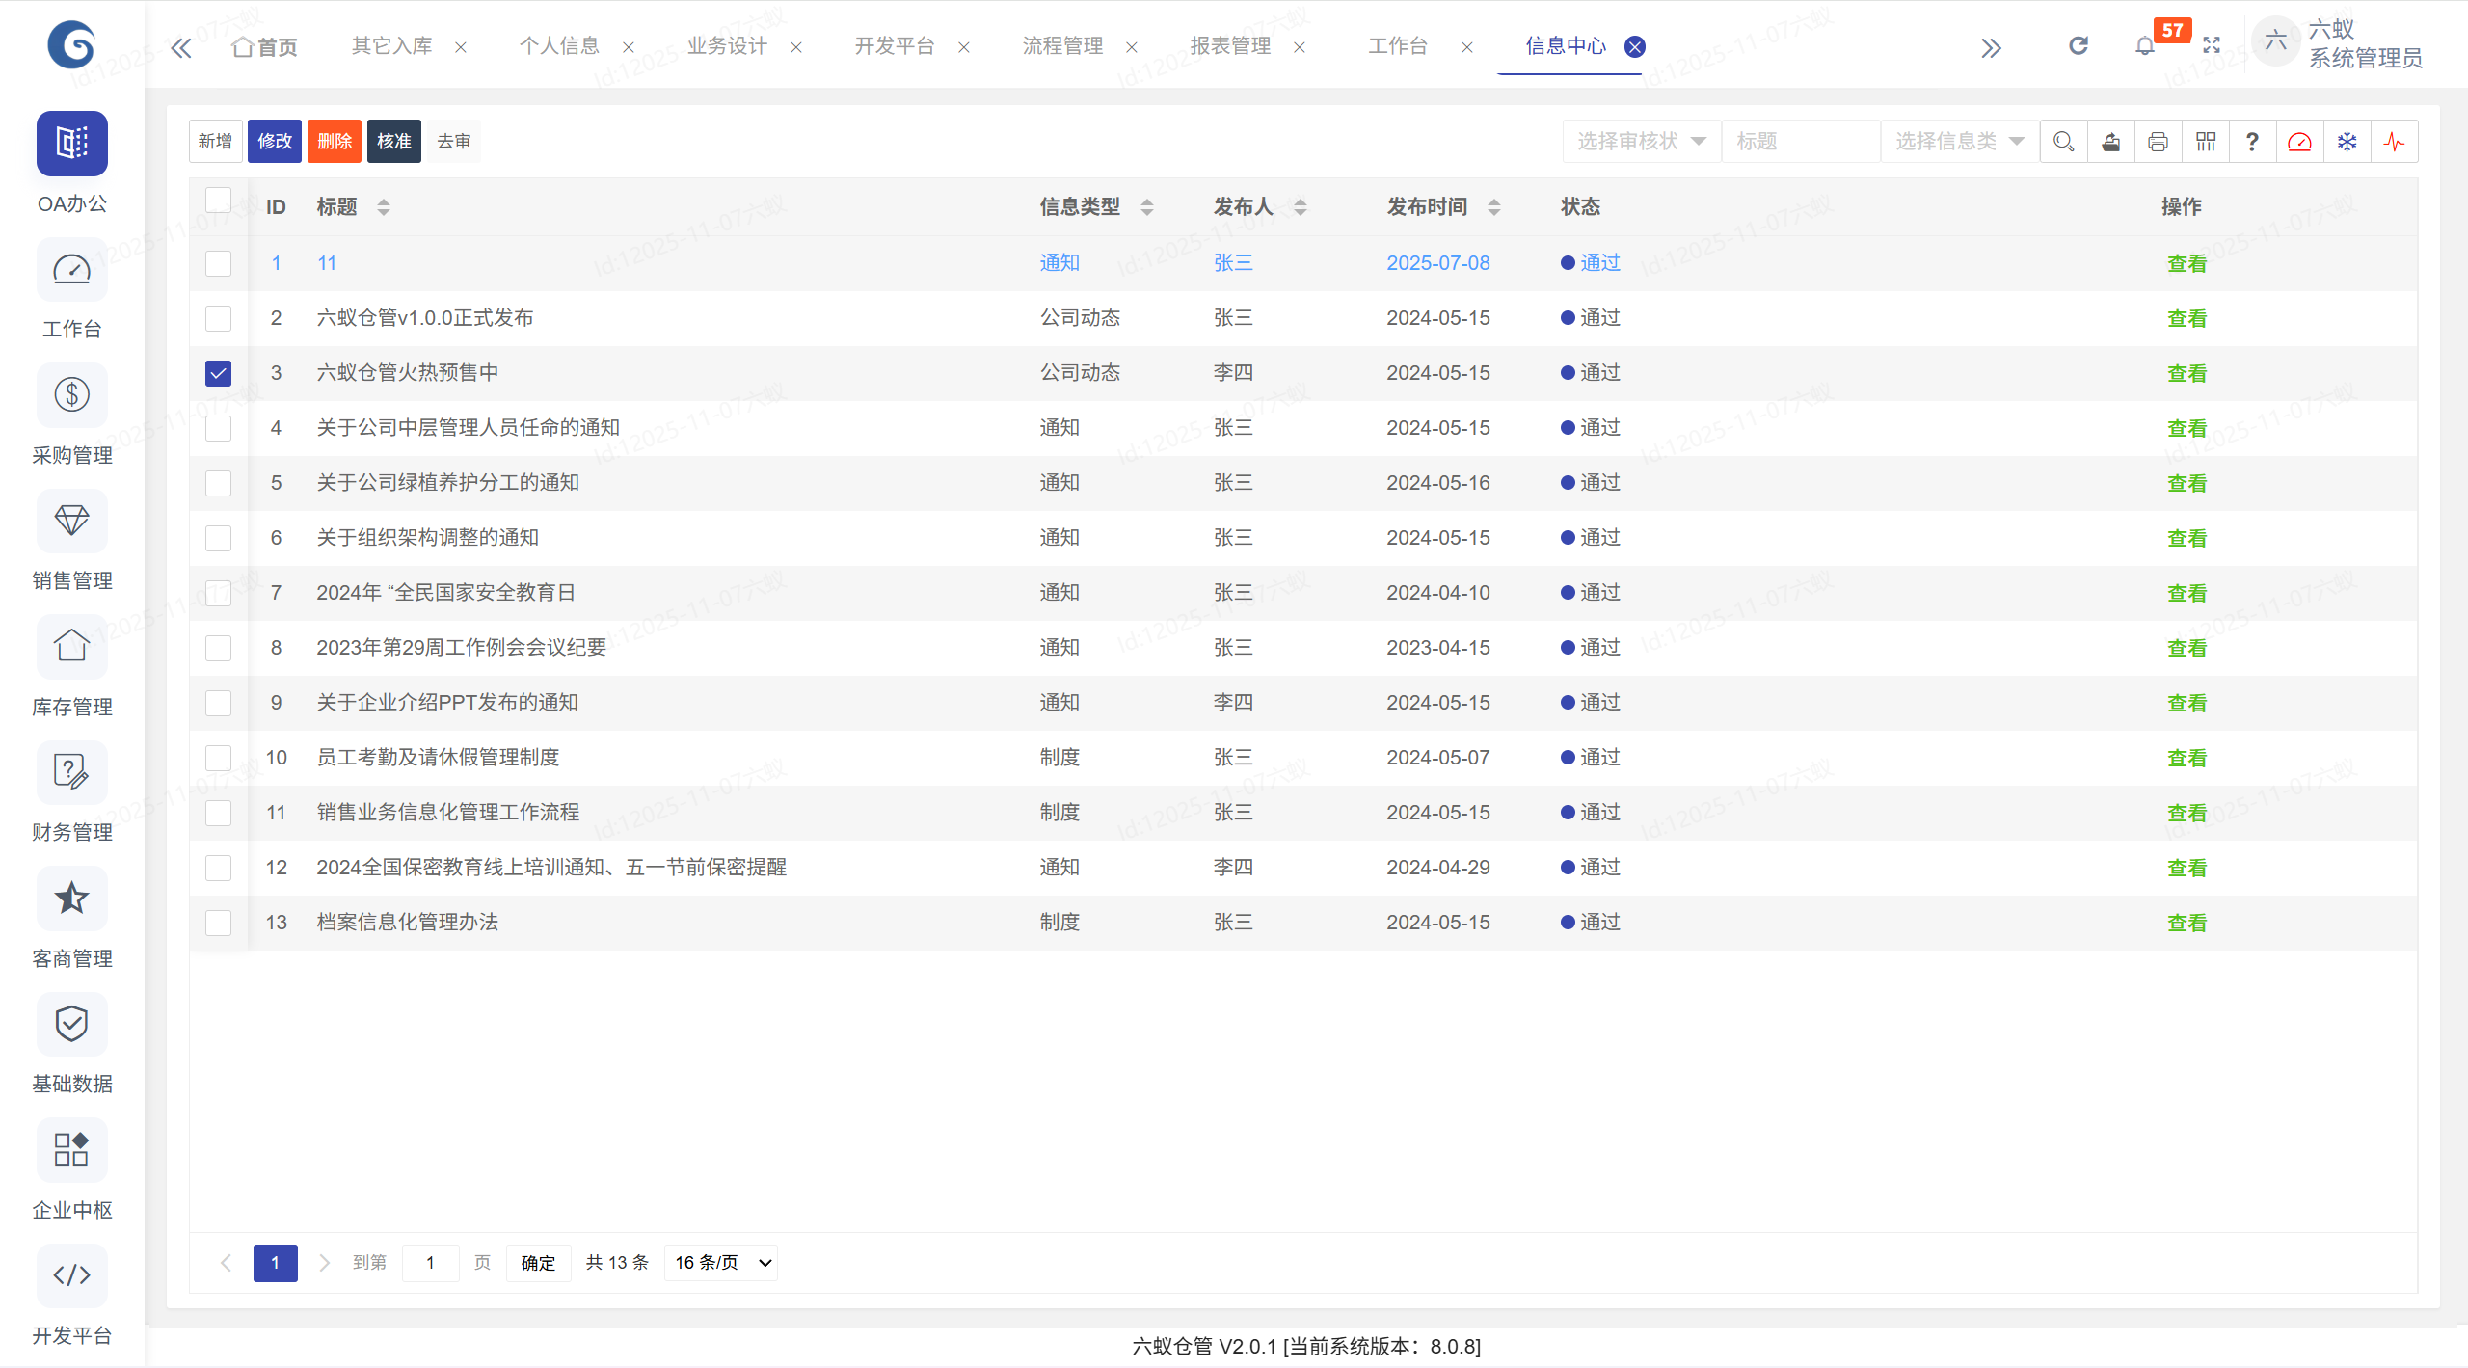
Task: Uncheck the row 3 六蚁仓管火热预售中 checkbox
Action: [219, 373]
